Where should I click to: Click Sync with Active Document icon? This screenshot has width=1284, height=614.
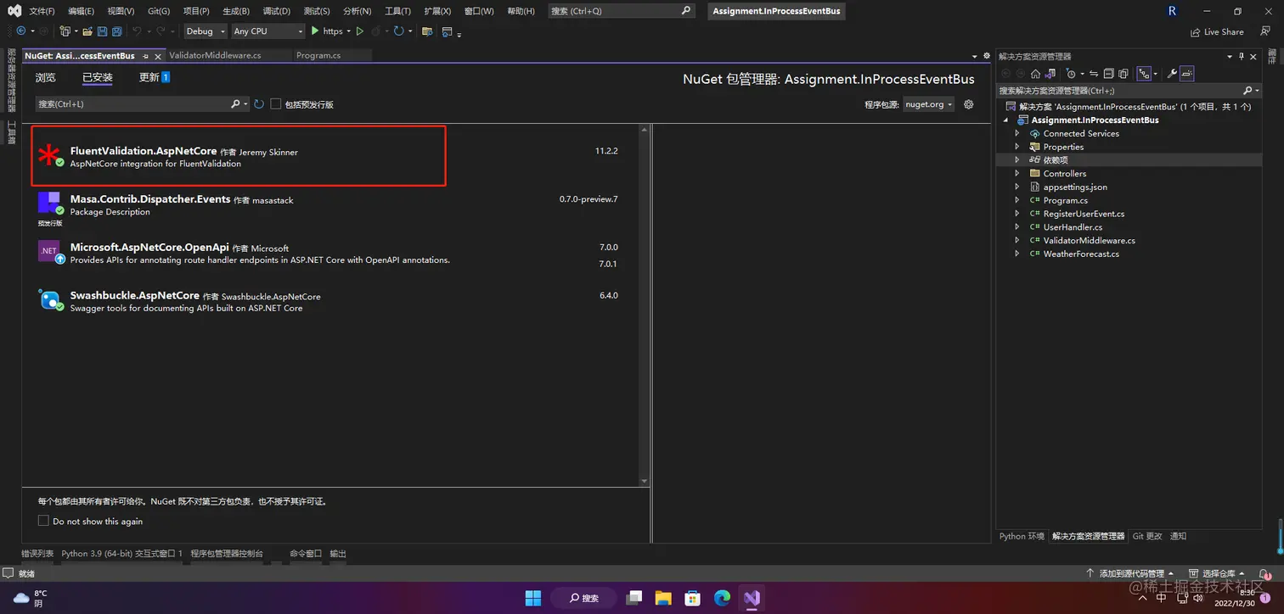click(x=1094, y=74)
